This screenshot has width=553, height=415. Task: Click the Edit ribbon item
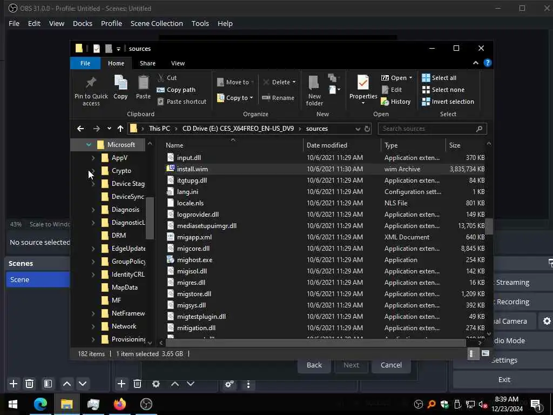[392, 90]
